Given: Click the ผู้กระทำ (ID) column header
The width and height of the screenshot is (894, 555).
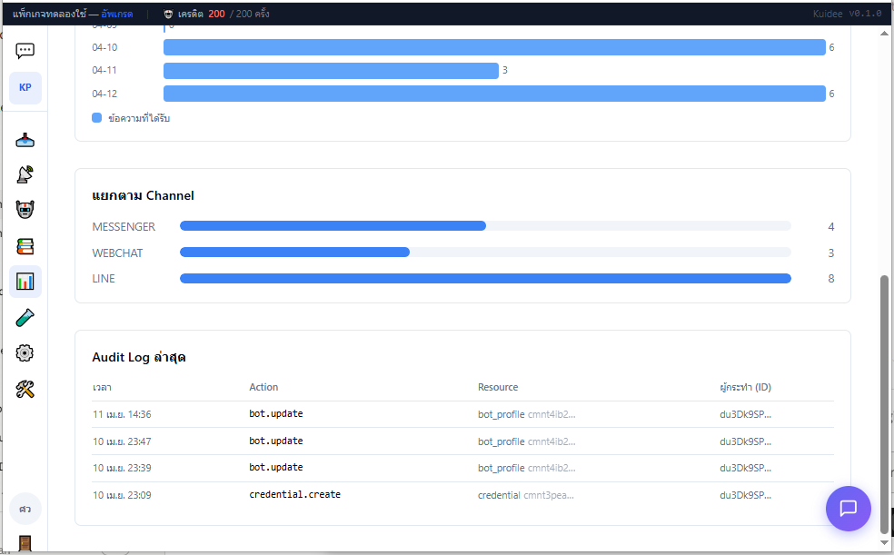Looking at the screenshot, I should 745,387.
